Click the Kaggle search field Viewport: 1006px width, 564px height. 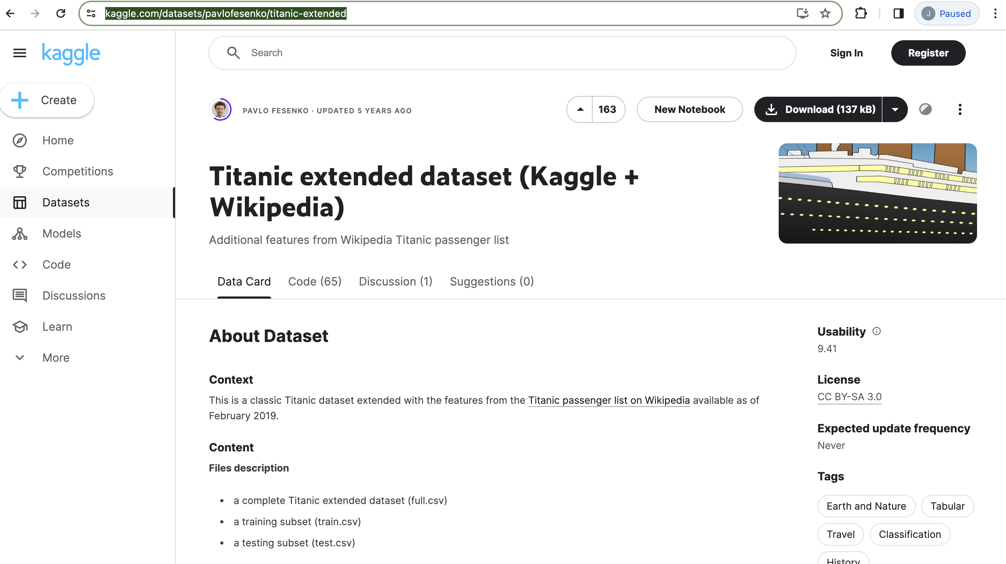point(502,53)
